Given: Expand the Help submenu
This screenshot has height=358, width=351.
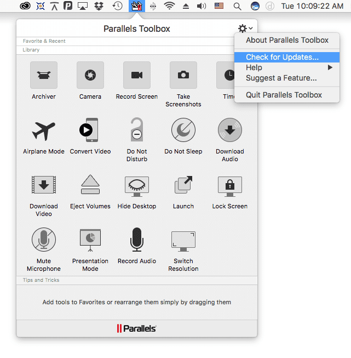Looking at the screenshot, I should click(287, 67).
